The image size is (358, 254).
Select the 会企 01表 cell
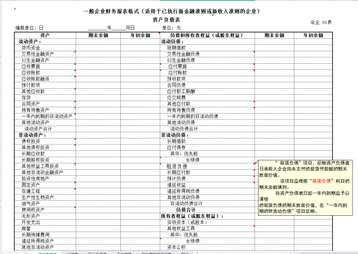pyautogui.click(x=321, y=22)
